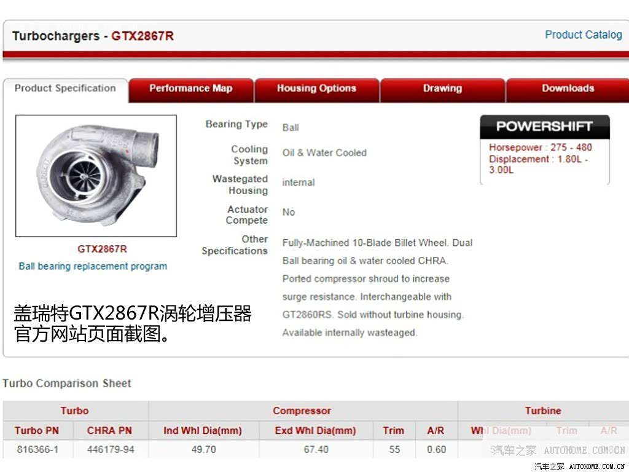This screenshot has width=629, height=472.
Task: Click the POWERSHIFT banner logo
Action: point(544,127)
